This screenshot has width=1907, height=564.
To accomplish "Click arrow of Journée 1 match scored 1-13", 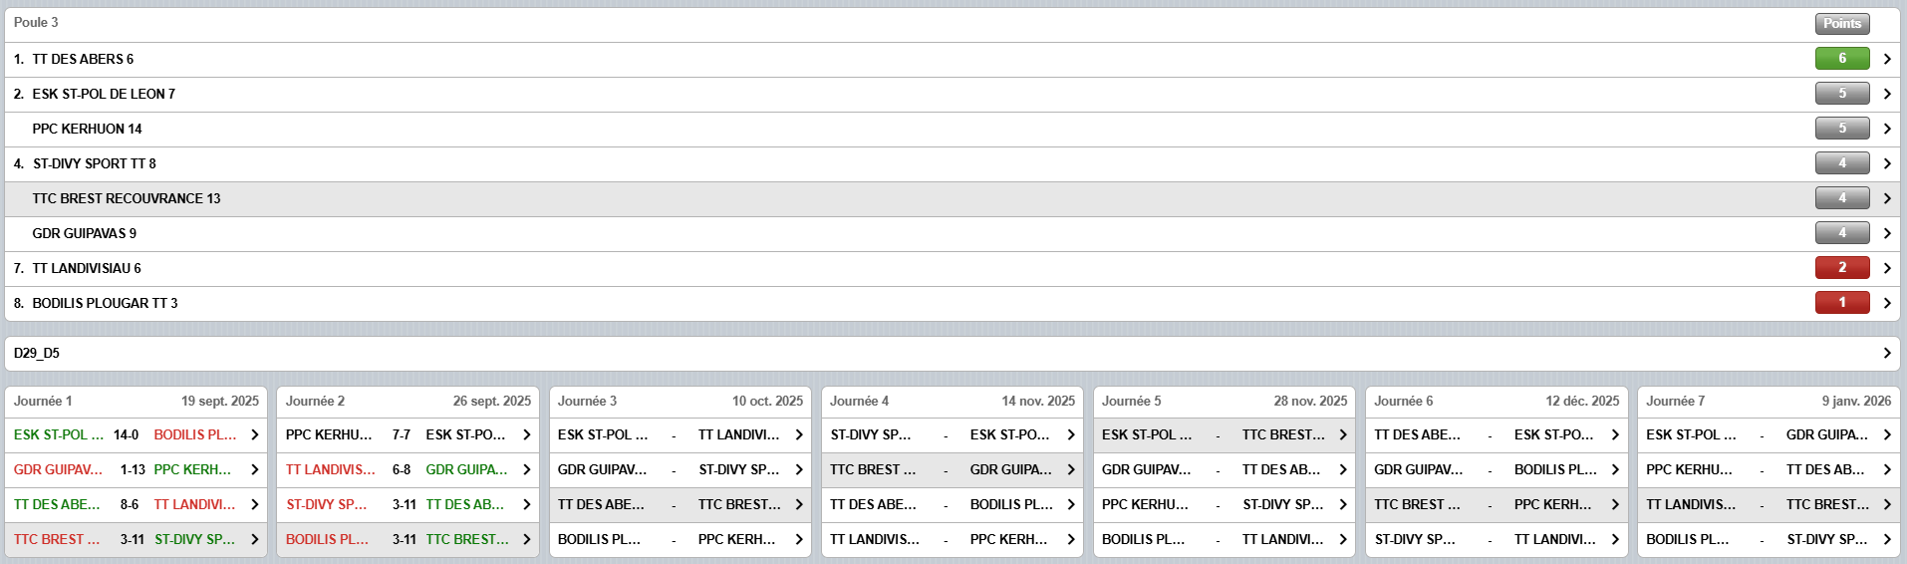I will click(255, 469).
